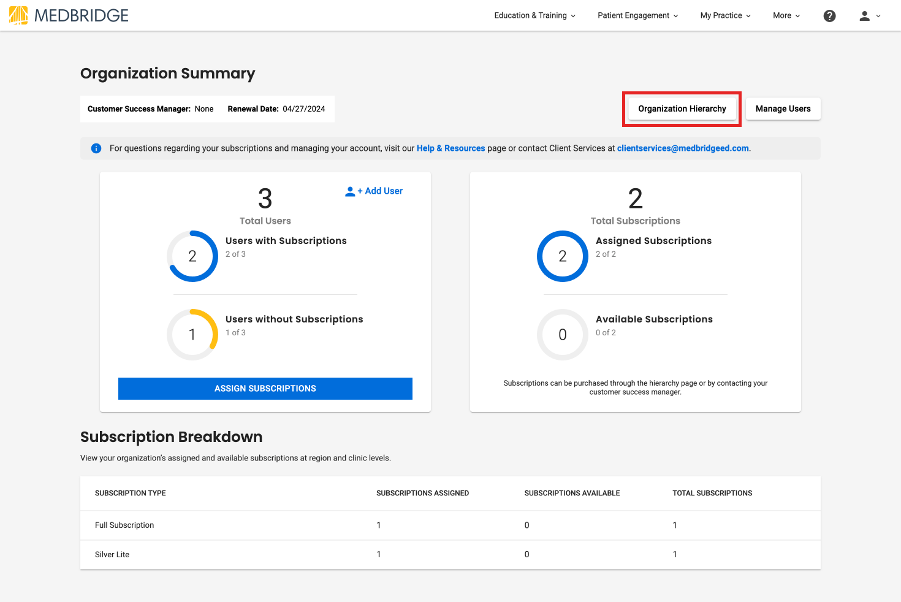This screenshot has width=901, height=602.
Task: Open the Education & Training menu
Action: (x=530, y=15)
